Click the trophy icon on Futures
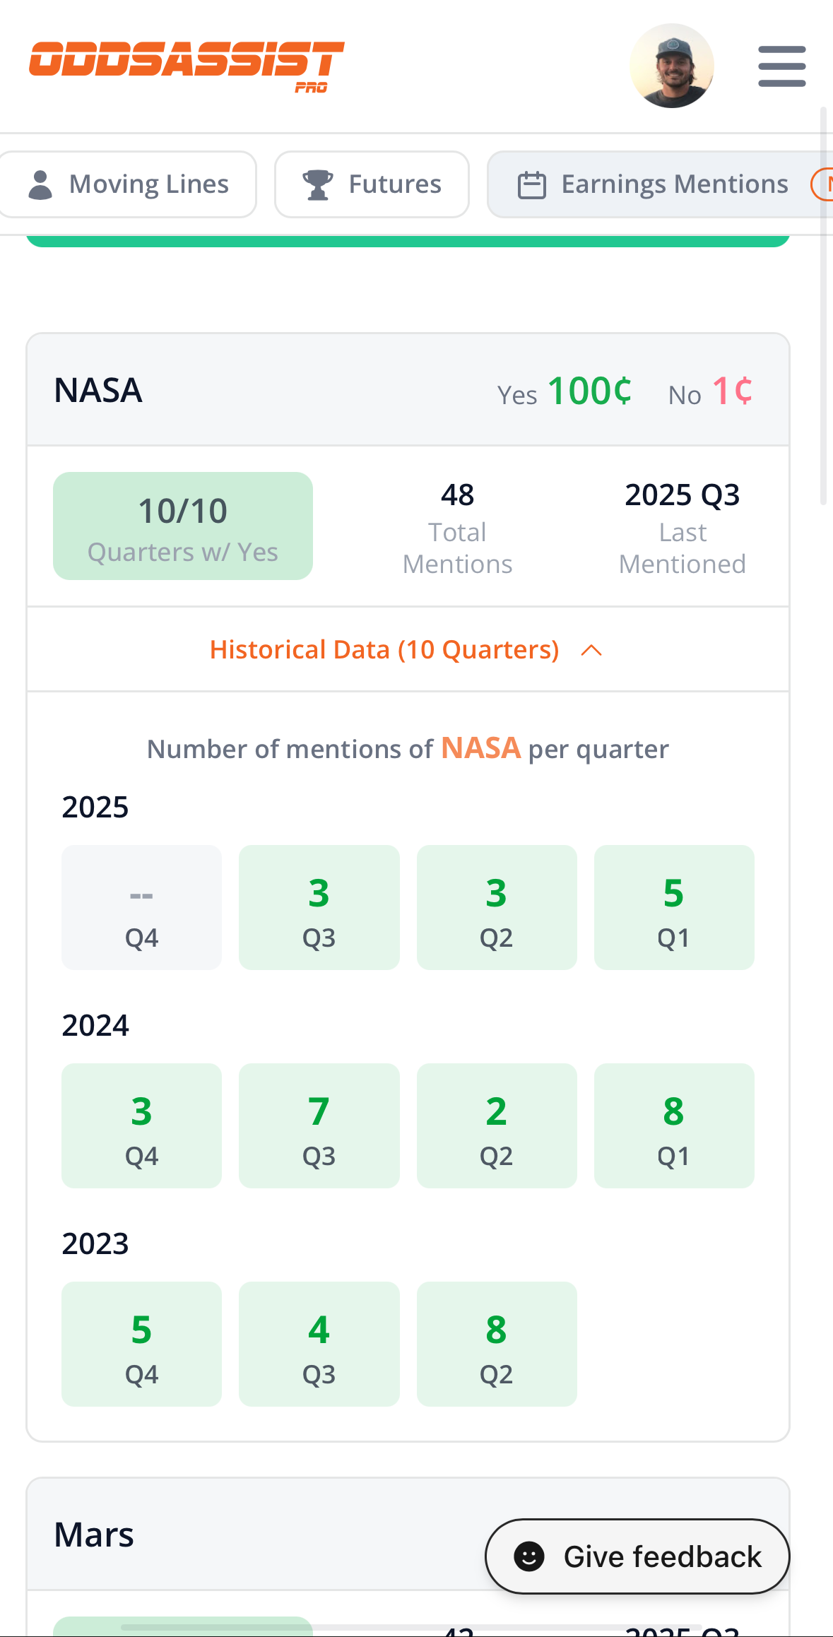 pyautogui.click(x=317, y=184)
